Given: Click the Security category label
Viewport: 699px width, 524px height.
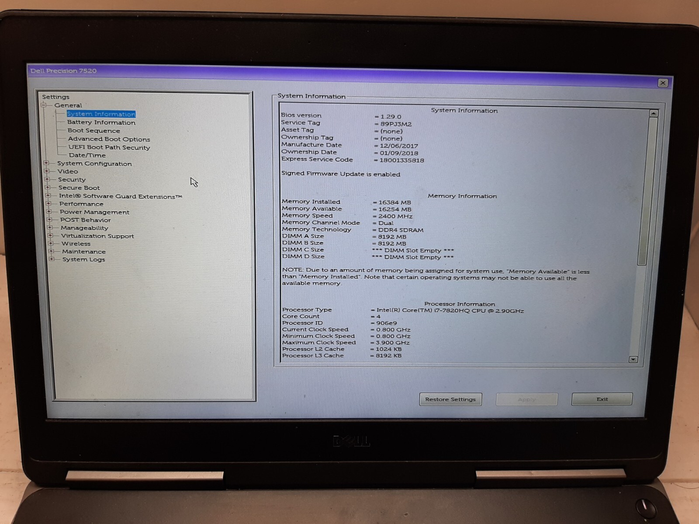Looking at the screenshot, I should click(72, 179).
